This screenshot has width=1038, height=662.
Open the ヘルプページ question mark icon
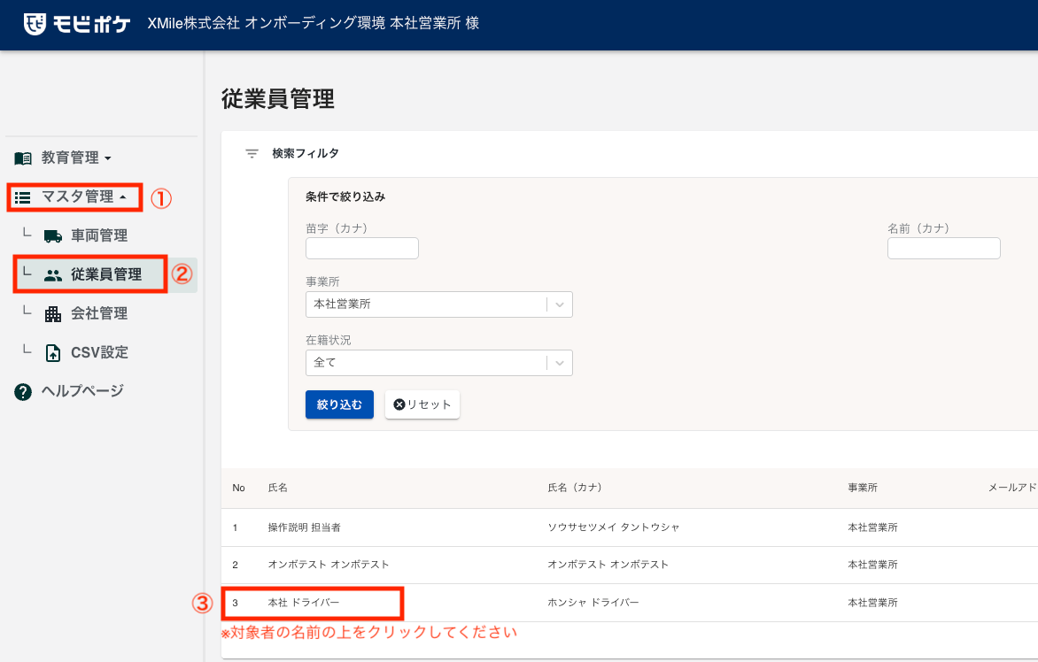pyautogui.click(x=22, y=389)
